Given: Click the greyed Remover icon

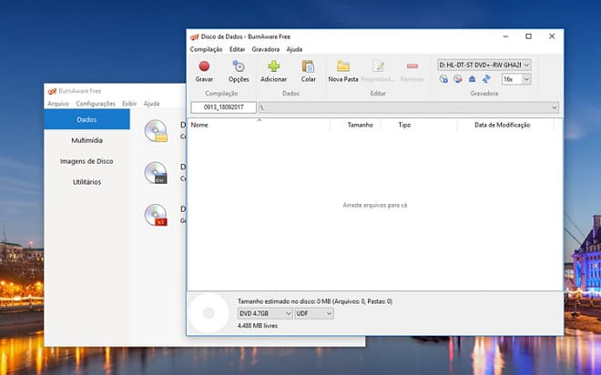Looking at the screenshot, I should click(x=413, y=66).
